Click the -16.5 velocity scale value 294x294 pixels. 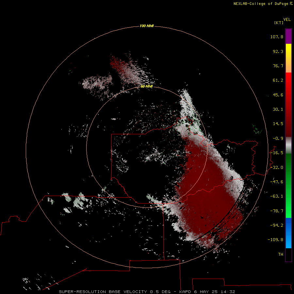point(277,153)
